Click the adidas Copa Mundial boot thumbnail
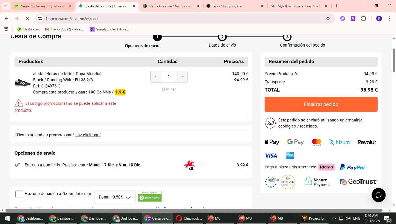This screenshot has height=224, width=396. click(x=22, y=83)
